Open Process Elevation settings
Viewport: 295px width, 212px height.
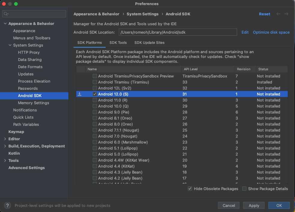click(34, 81)
